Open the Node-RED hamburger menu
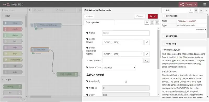 point(205,4)
